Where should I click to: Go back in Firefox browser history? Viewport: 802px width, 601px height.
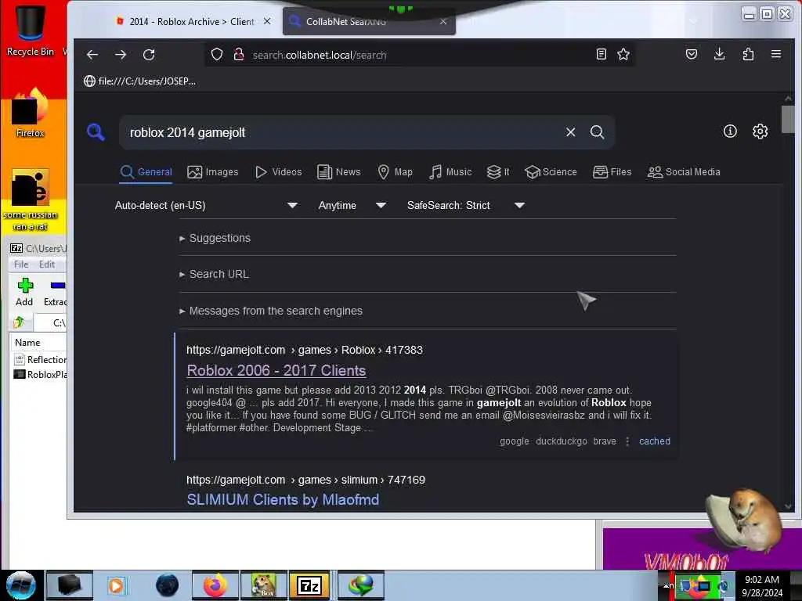92,55
